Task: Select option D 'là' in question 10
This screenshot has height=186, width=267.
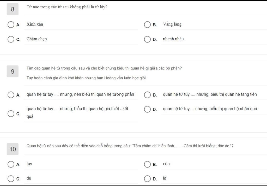Action: [147, 179]
